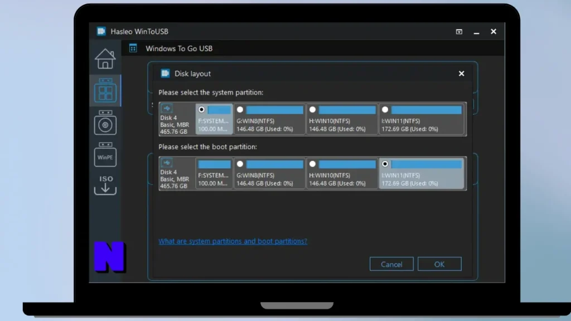Click 'Please select the system partition:' label
This screenshot has width=571, height=321.
point(211,93)
